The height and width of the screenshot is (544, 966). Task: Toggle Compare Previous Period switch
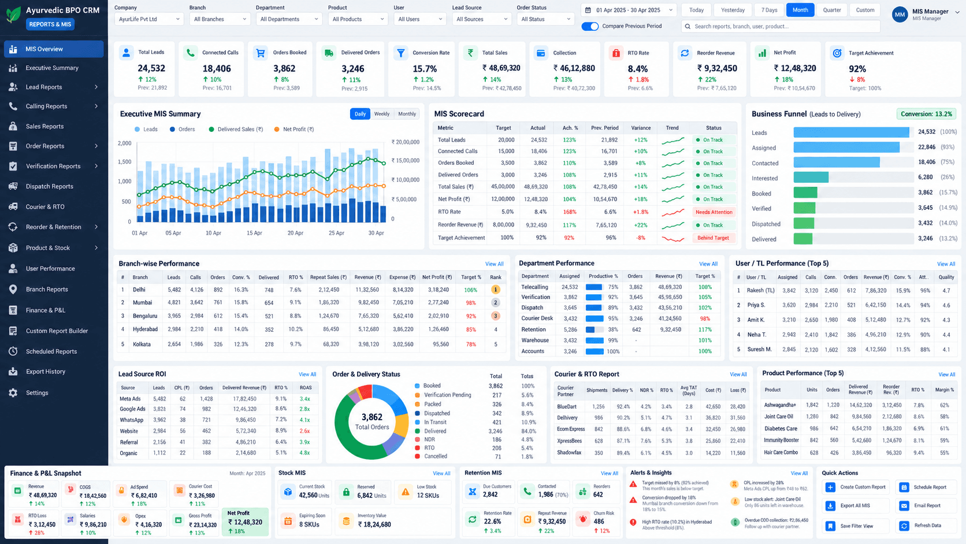[x=590, y=27]
